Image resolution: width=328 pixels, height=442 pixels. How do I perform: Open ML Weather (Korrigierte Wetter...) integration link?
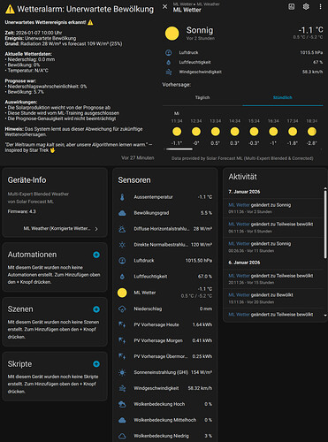[x=57, y=229]
